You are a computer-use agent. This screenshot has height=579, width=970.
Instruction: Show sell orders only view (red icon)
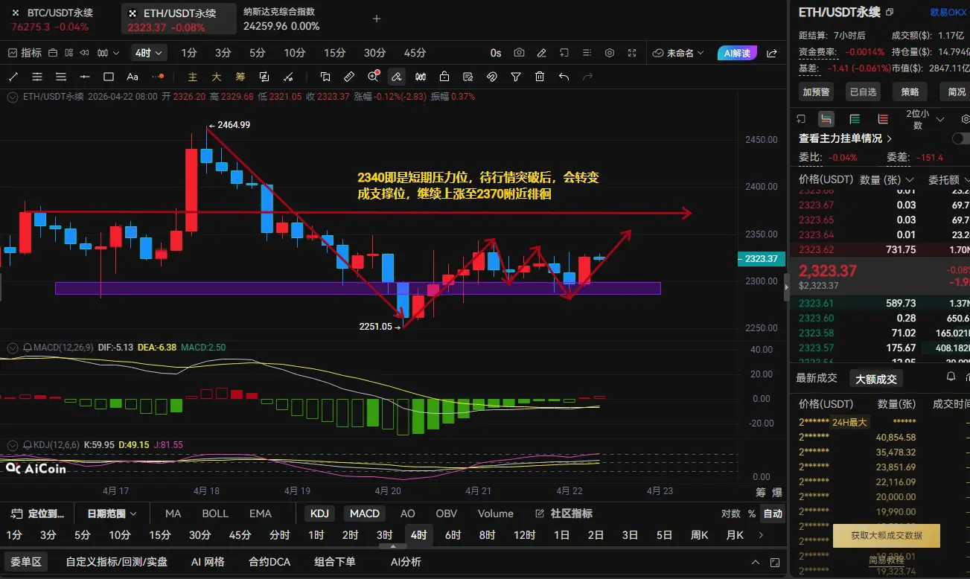coord(883,119)
